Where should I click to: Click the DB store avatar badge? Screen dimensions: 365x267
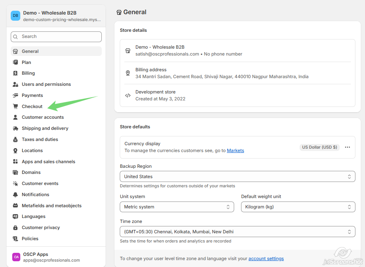click(15, 15)
